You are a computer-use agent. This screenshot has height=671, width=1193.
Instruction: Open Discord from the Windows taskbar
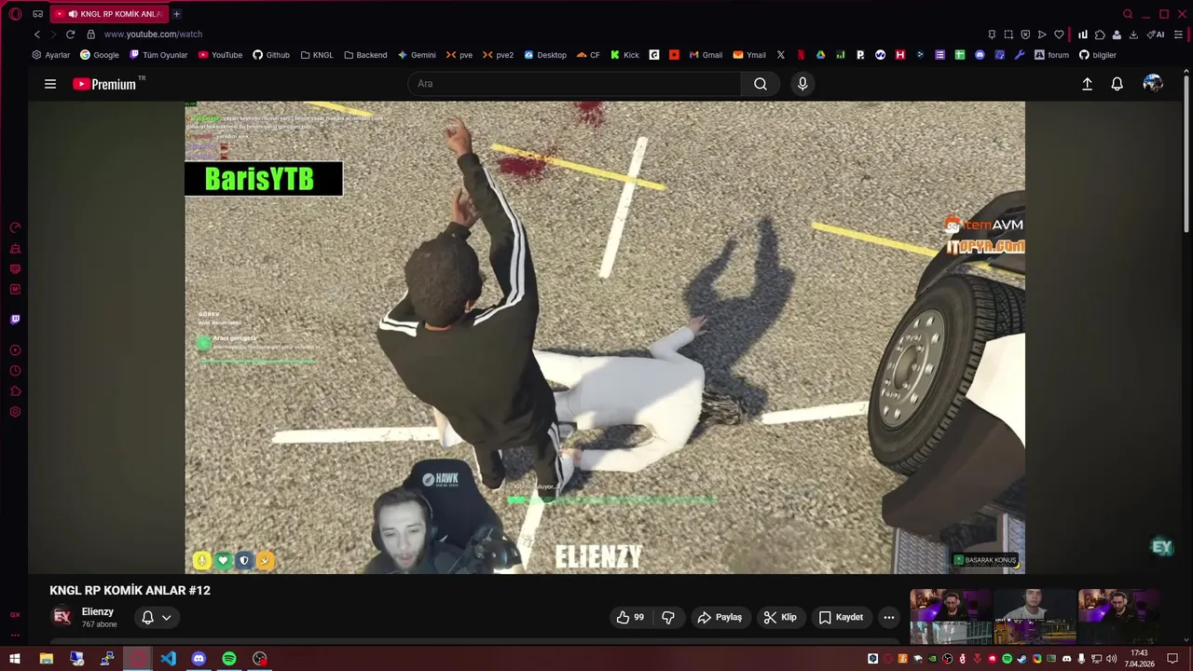point(199,659)
